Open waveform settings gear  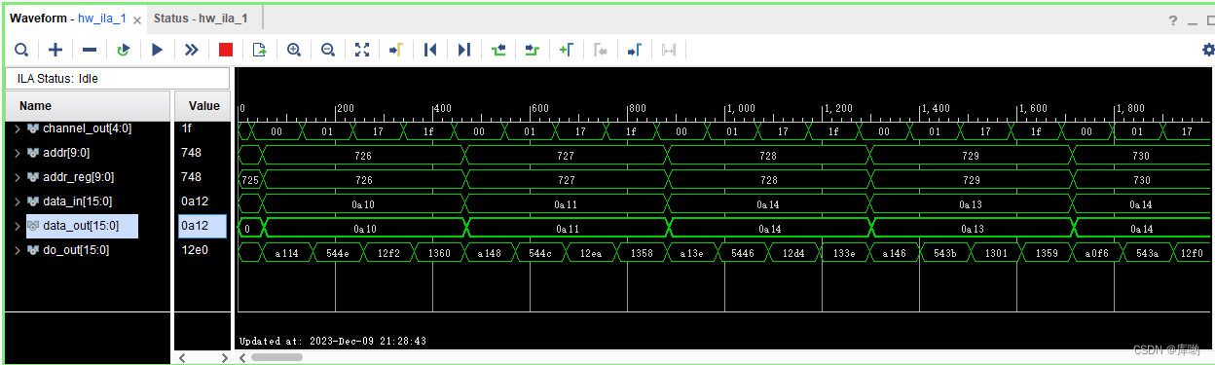click(x=1208, y=50)
